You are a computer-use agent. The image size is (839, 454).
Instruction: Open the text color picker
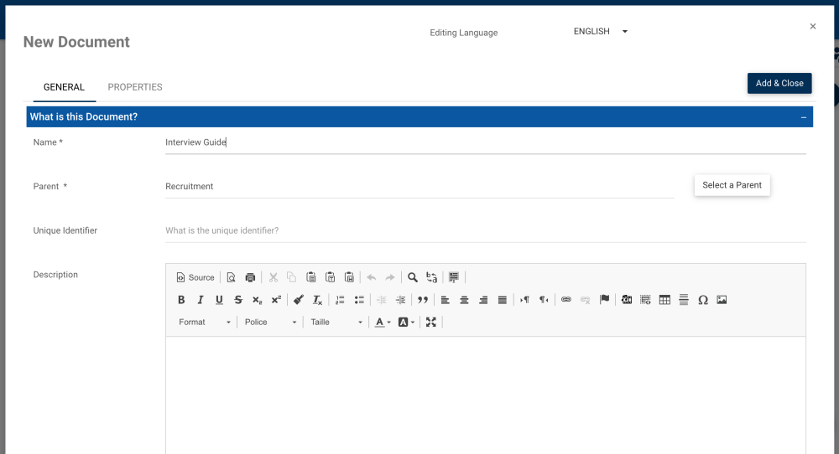383,322
